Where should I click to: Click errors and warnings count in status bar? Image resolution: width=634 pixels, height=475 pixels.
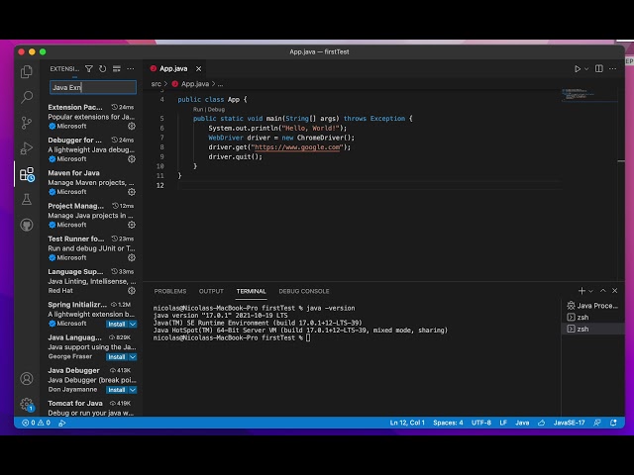tap(37, 423)
